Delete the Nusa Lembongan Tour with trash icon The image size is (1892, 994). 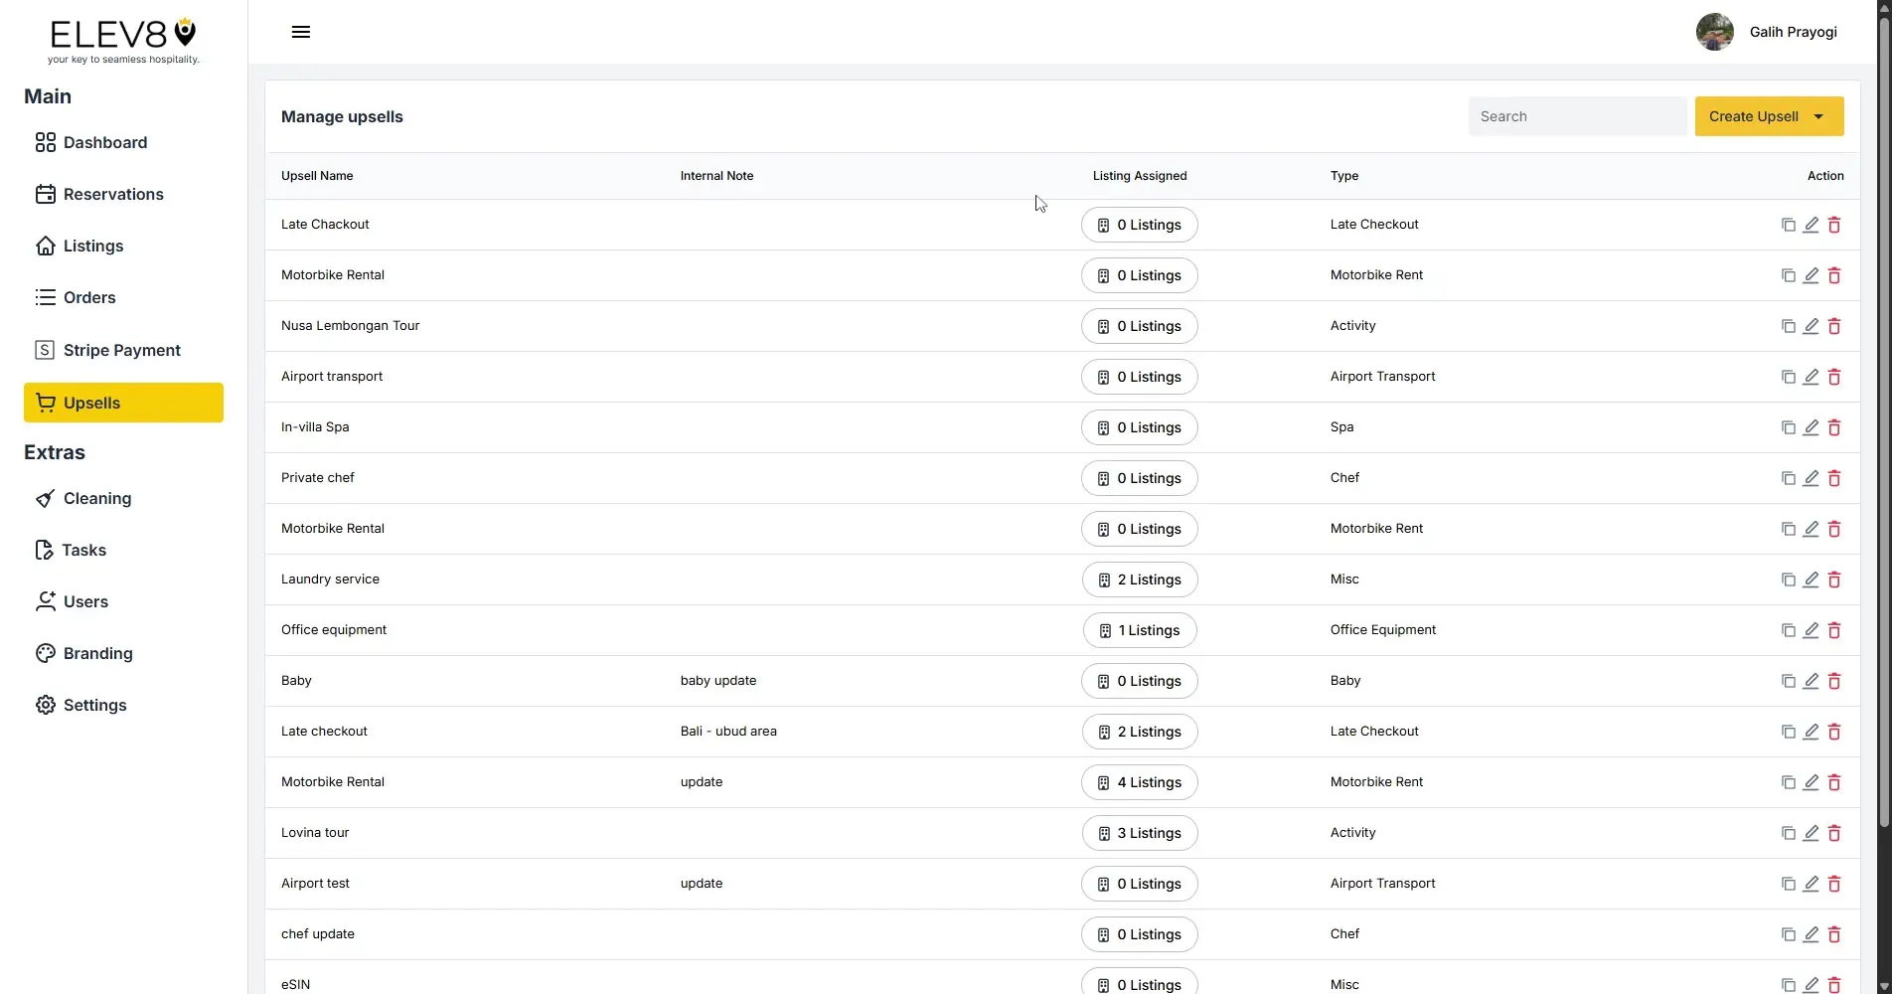tap(1834, 326)
